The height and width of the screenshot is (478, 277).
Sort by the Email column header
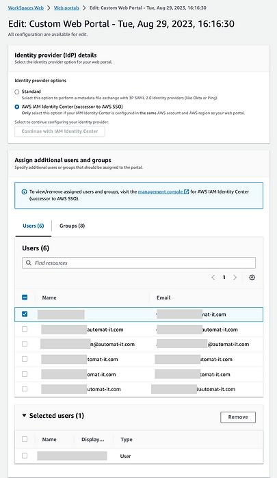click(x=163, y=297)
